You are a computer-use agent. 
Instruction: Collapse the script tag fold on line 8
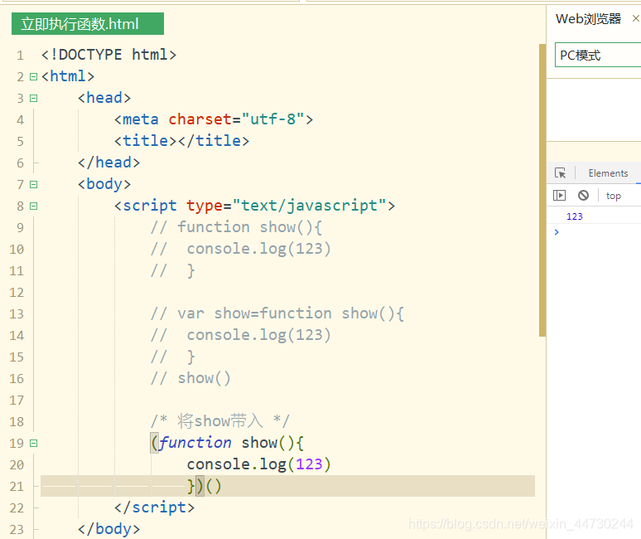[33, 206]
